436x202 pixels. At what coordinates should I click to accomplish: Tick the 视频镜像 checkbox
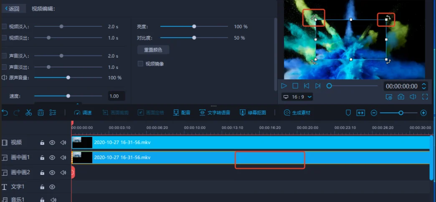(140, 63)
